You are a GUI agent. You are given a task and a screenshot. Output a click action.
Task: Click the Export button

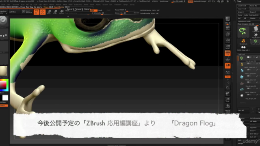255,12
